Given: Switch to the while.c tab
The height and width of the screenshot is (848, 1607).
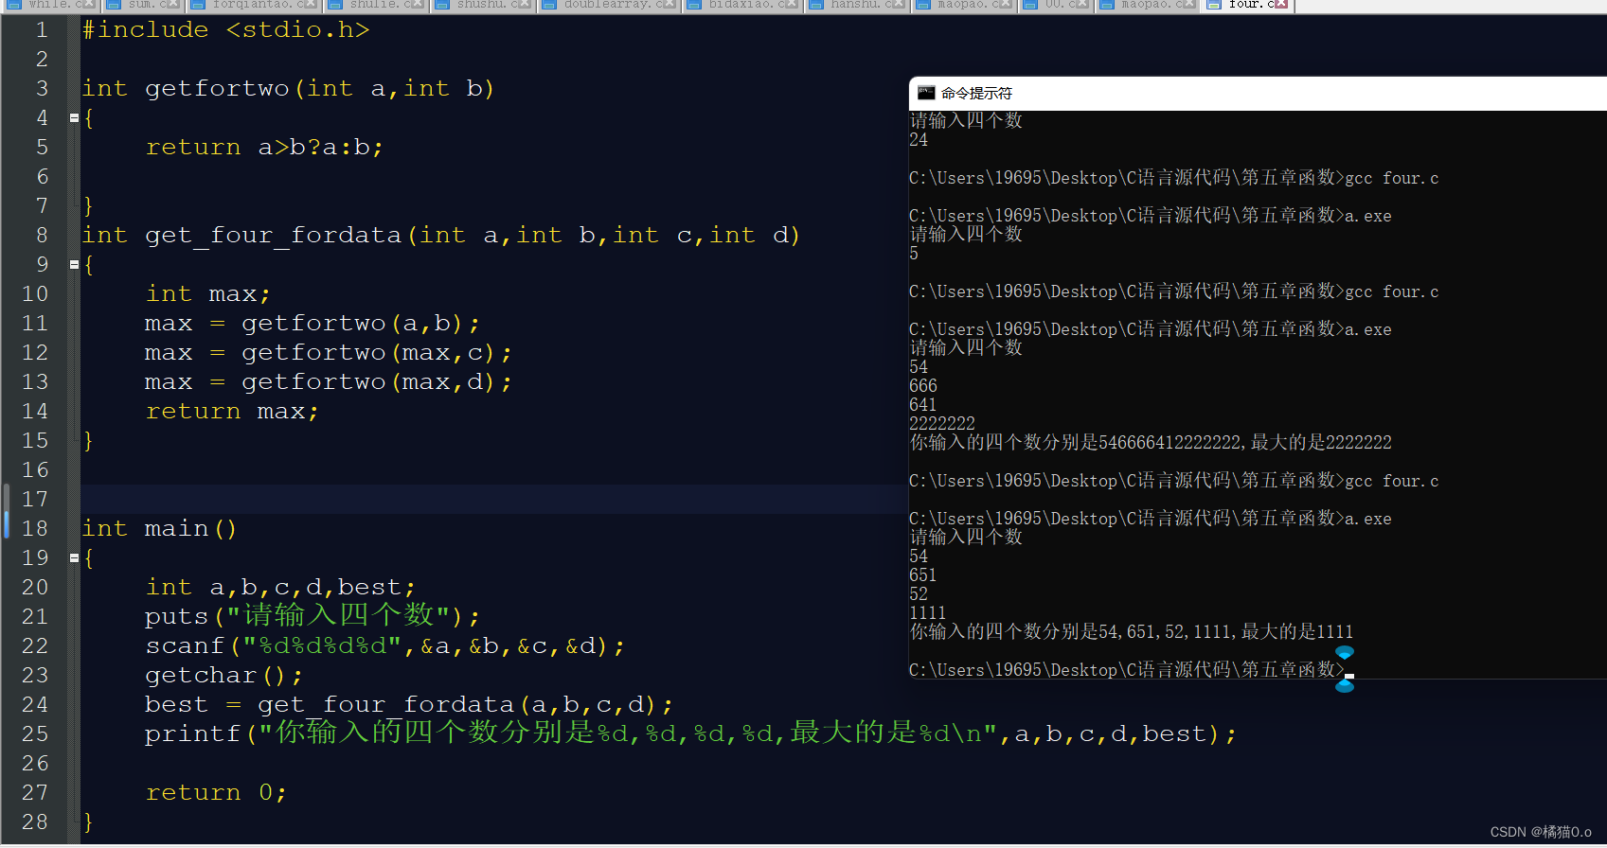Looking at the screenshot, I should click(49, 5).
